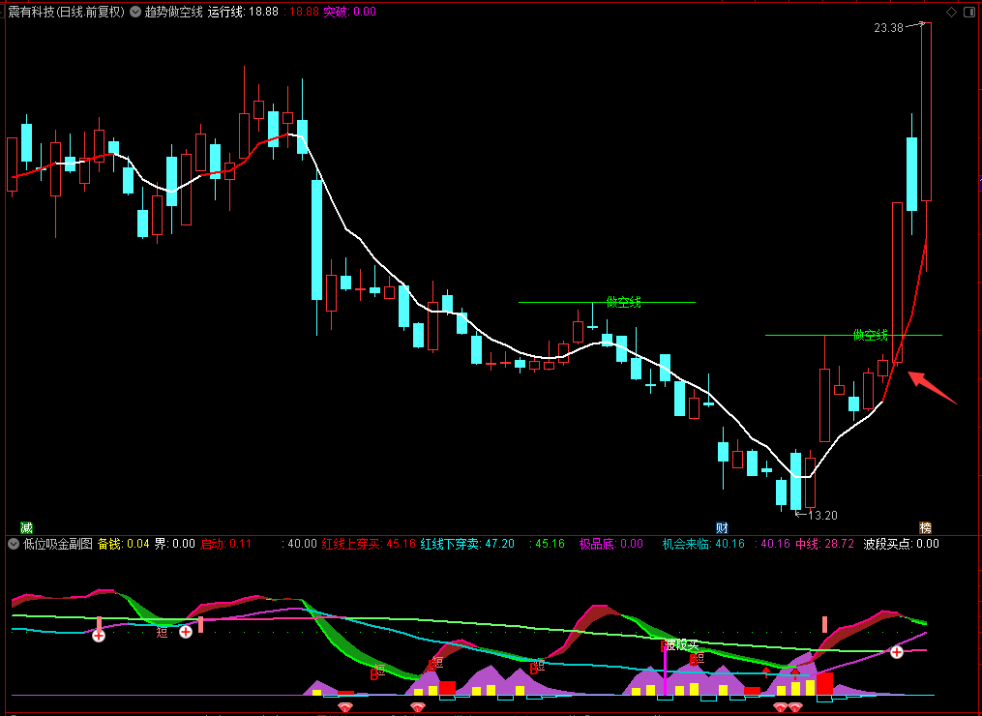Screen dimensions: 982x716
Task: Click the 短 label in the sub-chart
Action: (163, 632)
